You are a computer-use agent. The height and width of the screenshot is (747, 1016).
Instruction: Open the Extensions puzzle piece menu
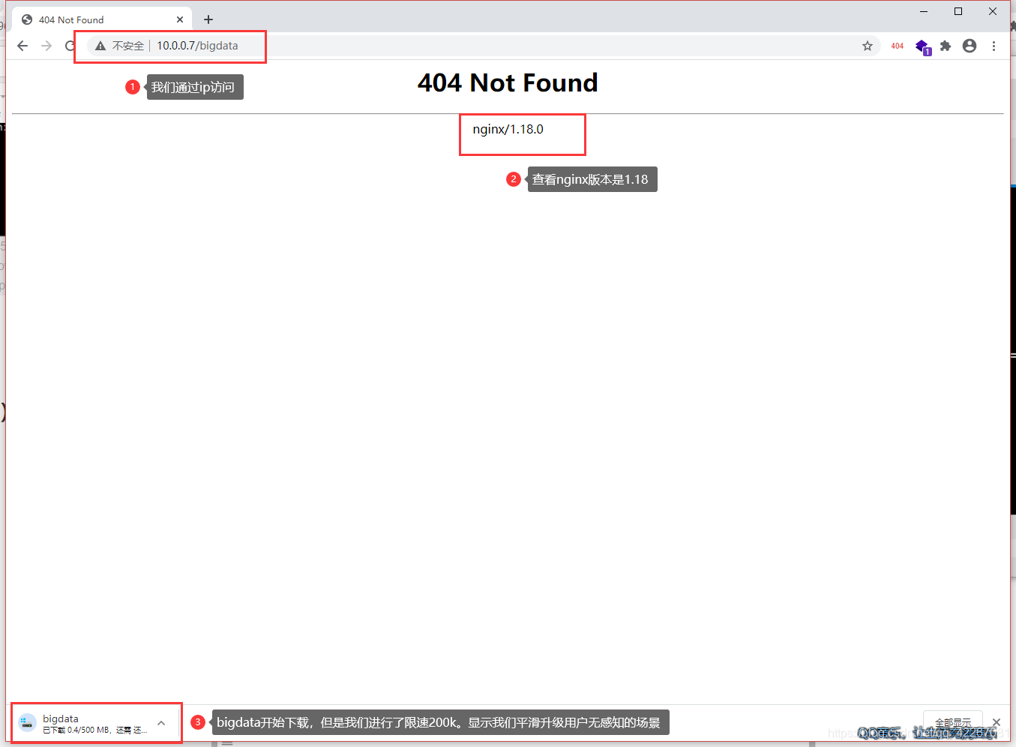pos(946,46)
